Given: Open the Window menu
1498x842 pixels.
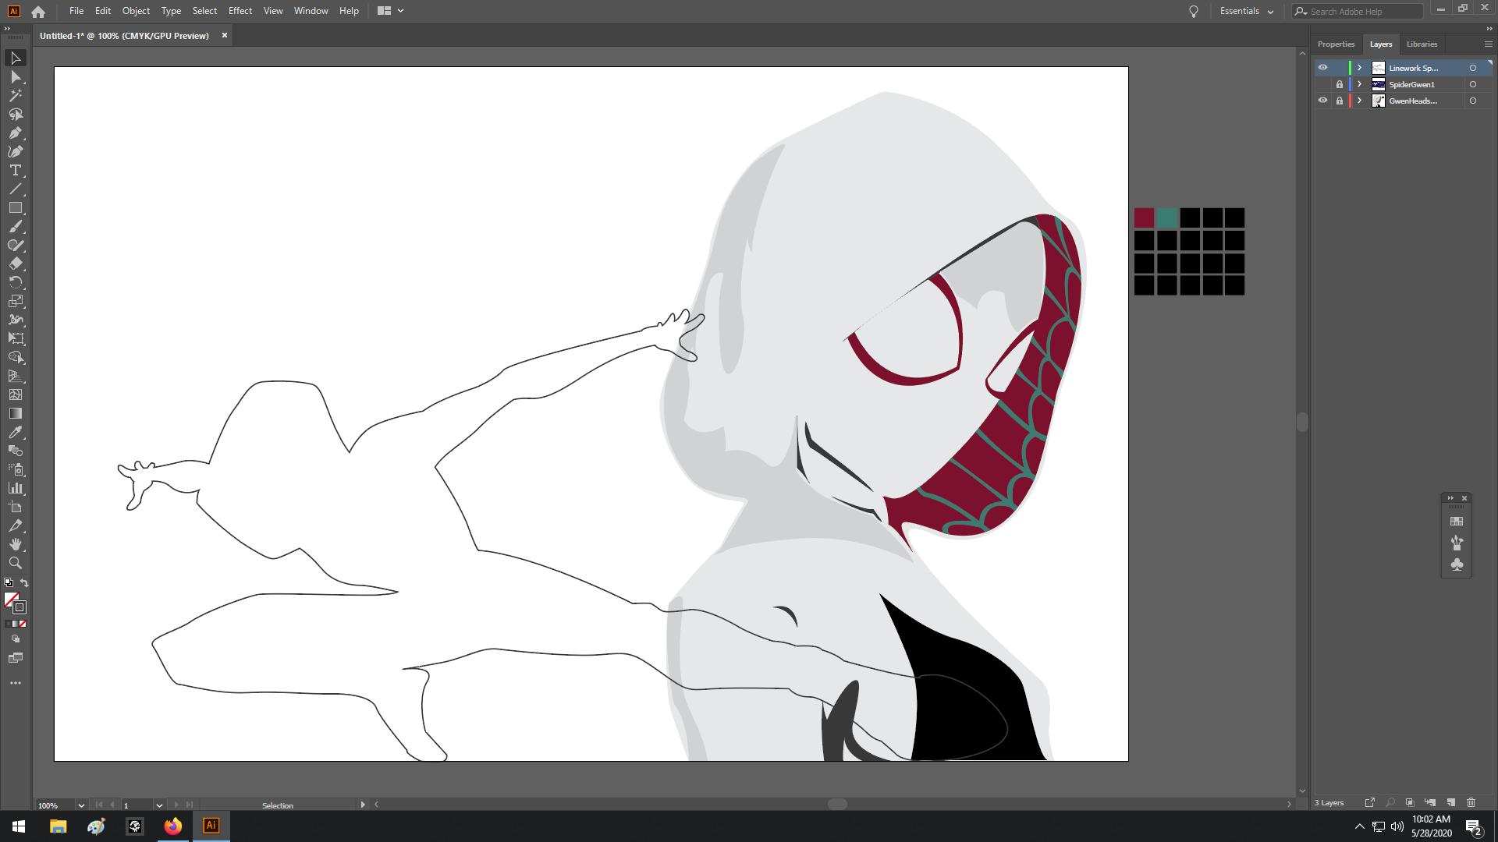Looking at the screenshot, I should (x=311, y=11).
